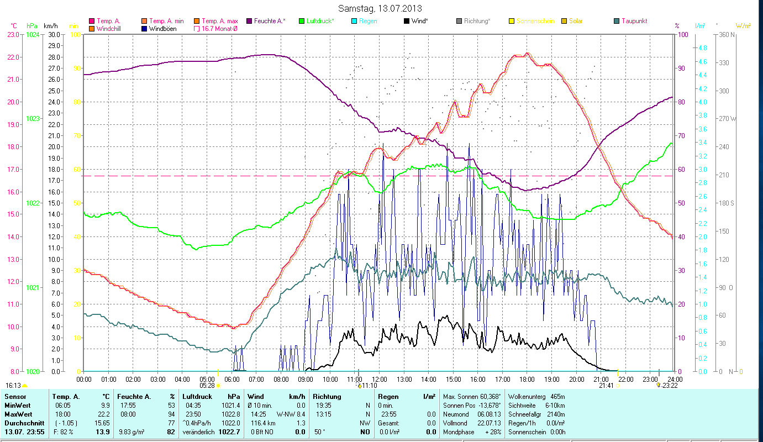Click the chart title Samstag, 13.07.2013
763x442 pixels.
coord(381,9)
